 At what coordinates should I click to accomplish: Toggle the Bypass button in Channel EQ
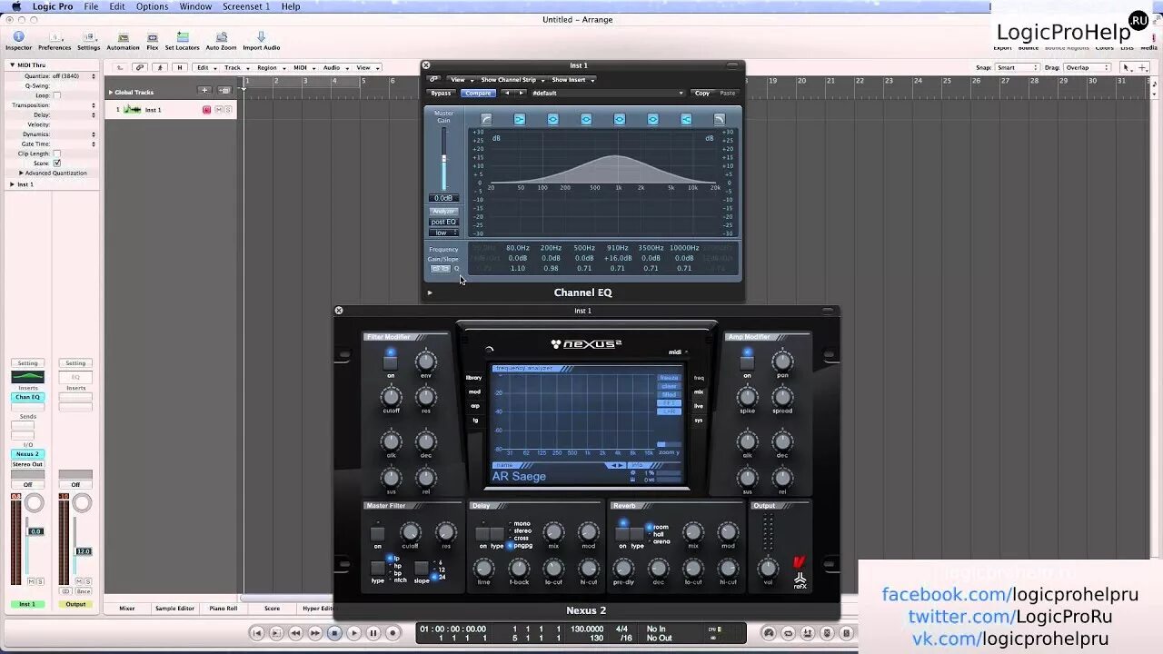point(441,93)
